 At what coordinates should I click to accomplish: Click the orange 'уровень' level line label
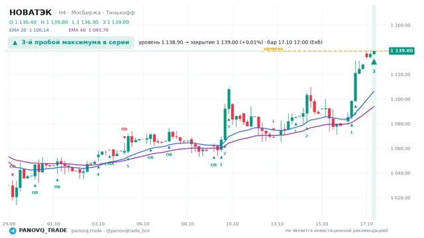(273, 48)
